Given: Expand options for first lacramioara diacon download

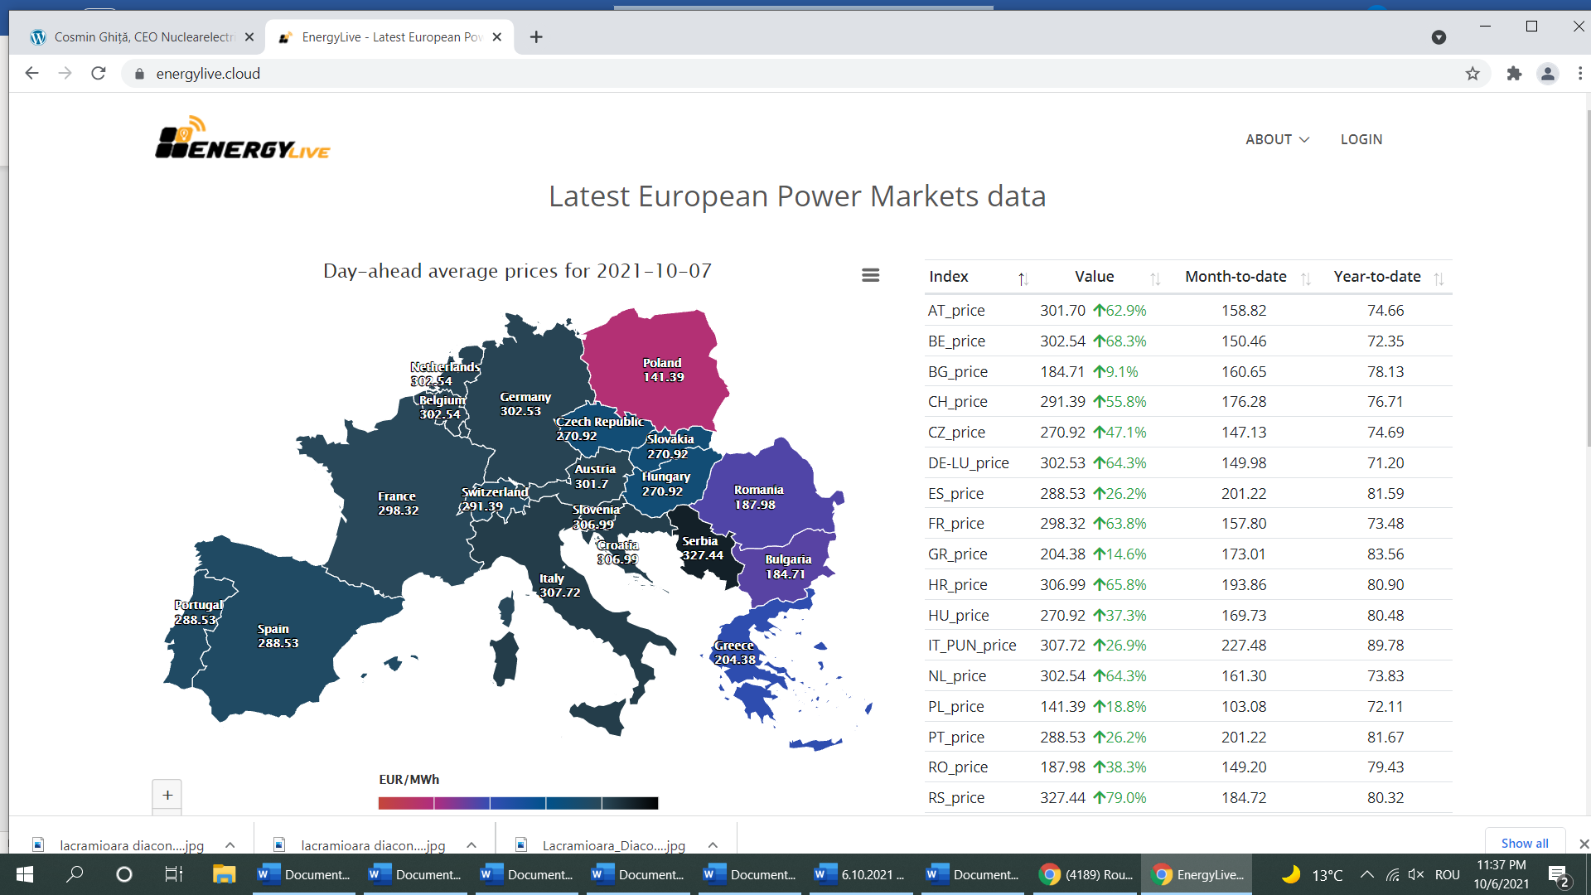Looking at the screenshot, I should (230, 845).
